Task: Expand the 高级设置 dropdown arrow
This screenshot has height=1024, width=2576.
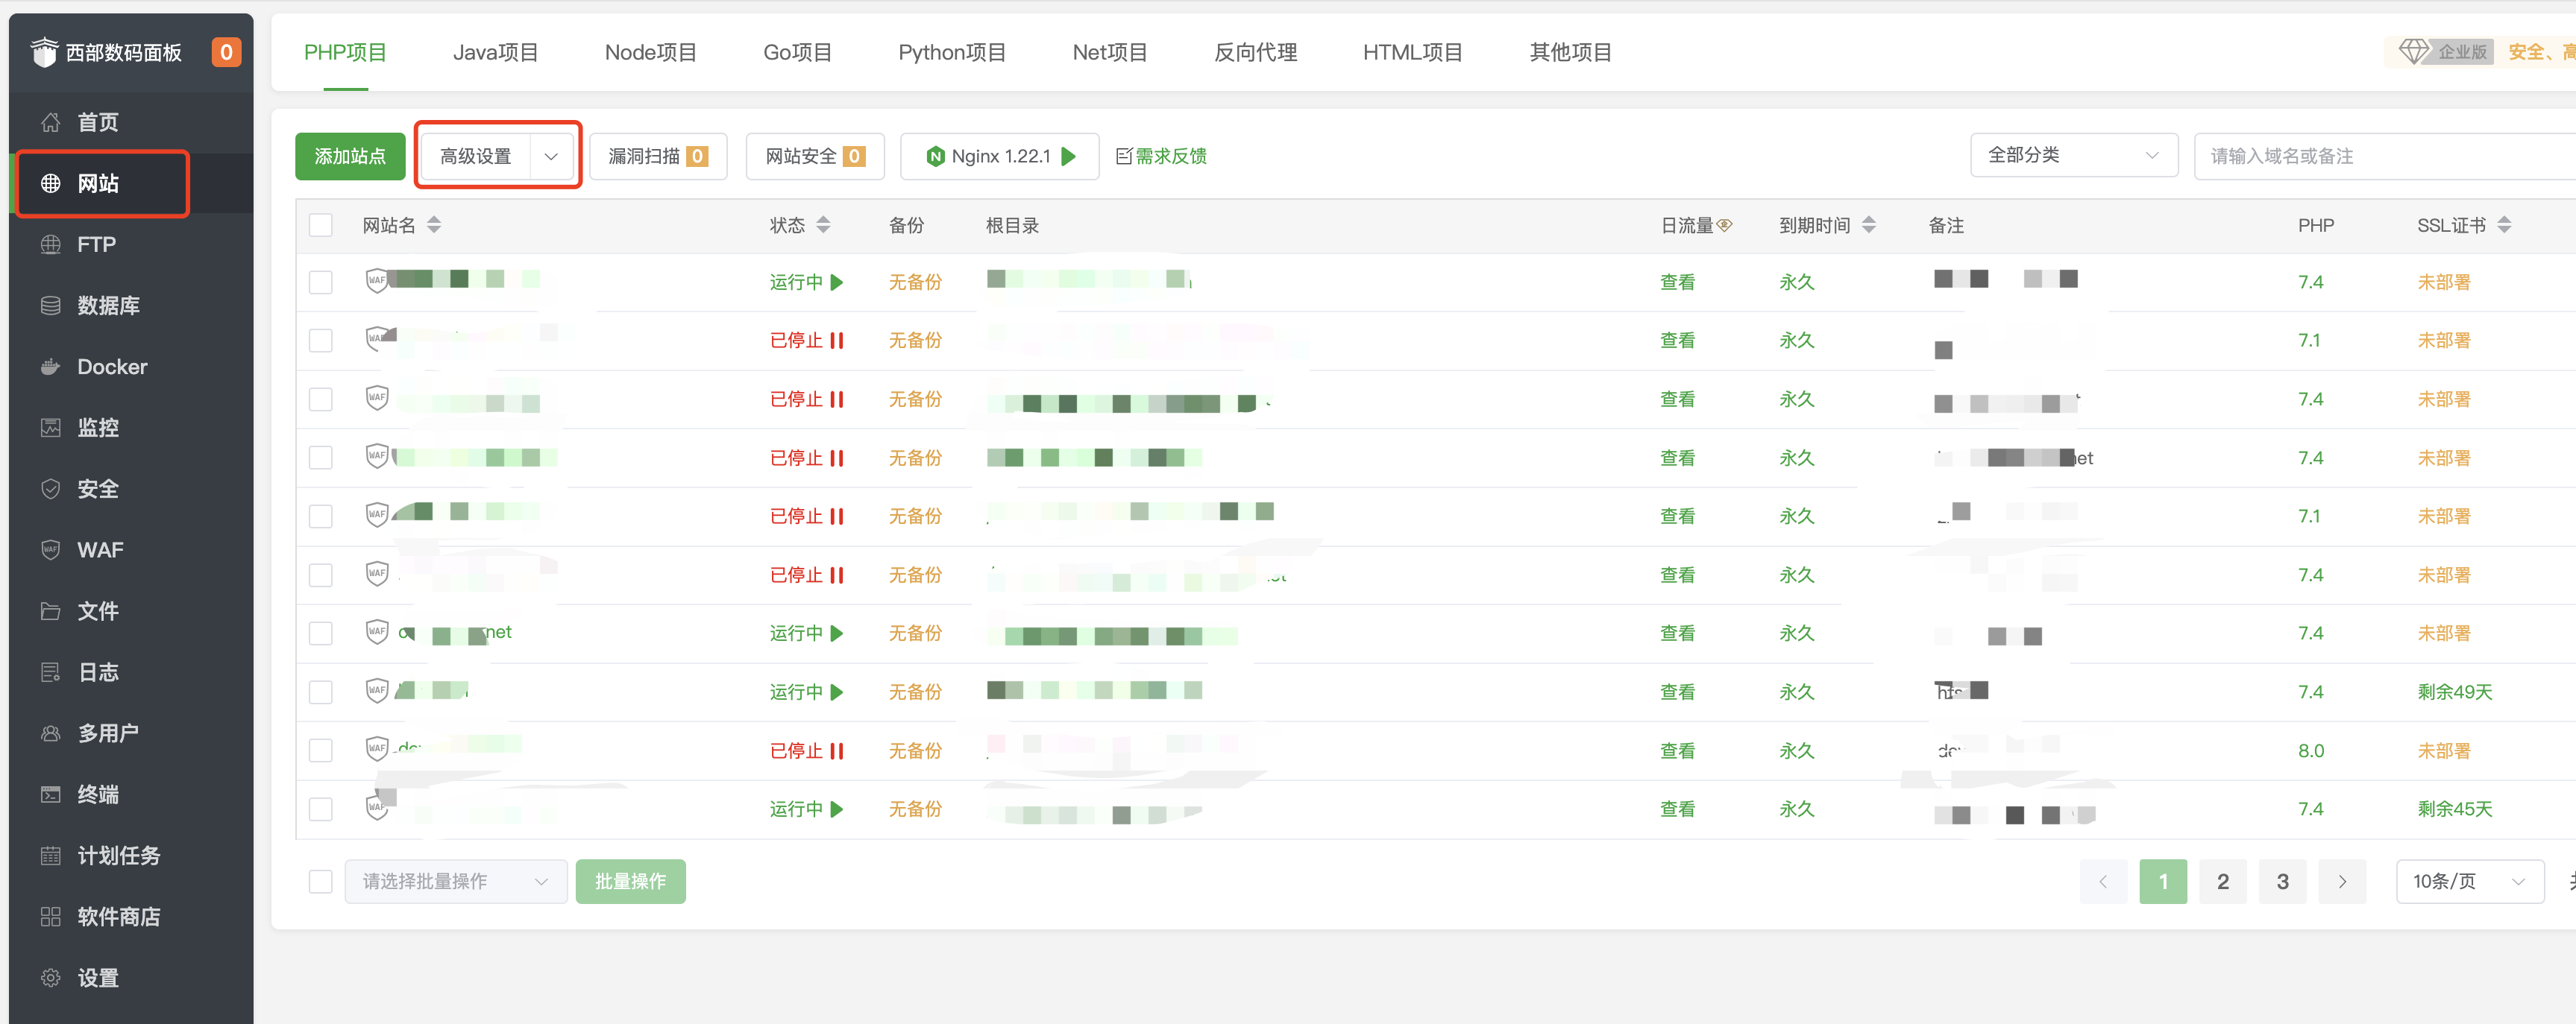Action: click(551, 156)
